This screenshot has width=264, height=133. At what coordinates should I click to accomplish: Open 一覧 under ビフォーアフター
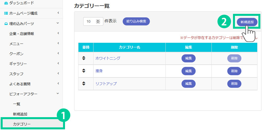tap(16, 104)
